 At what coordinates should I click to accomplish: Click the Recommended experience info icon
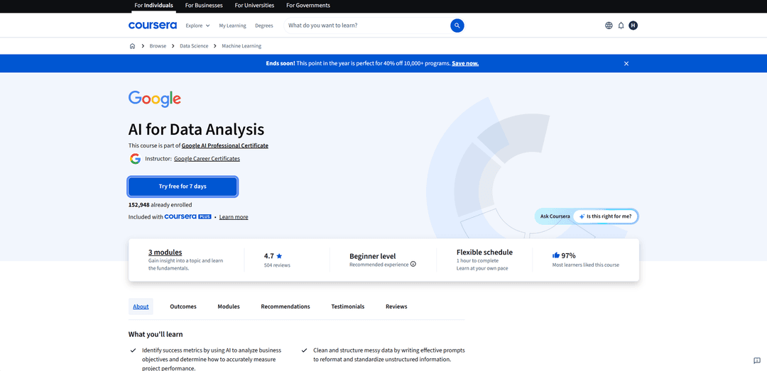click(x=413, y=265)
